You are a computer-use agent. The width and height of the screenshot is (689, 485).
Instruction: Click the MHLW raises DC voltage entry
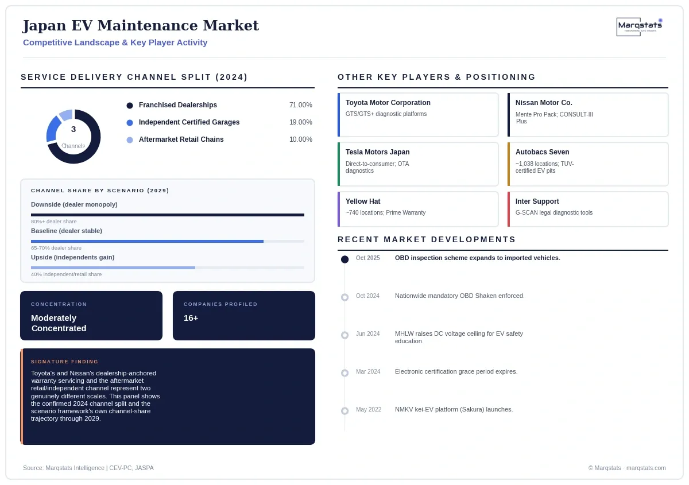pyautogui.click(x=459, y=337)
